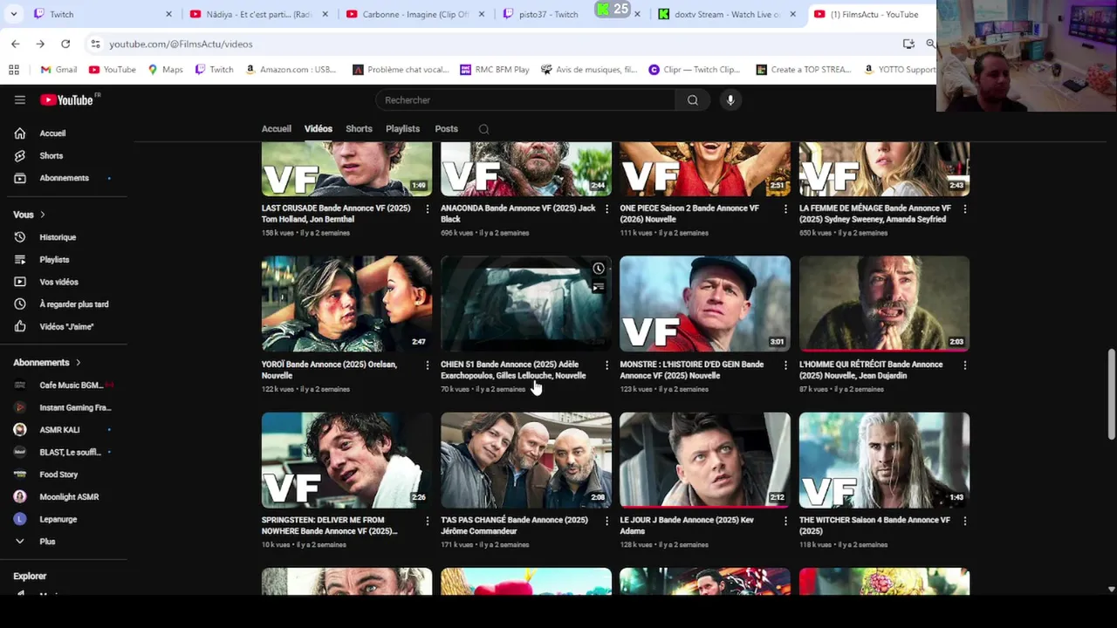Expand the Vous section chevron

coord(42,215)
